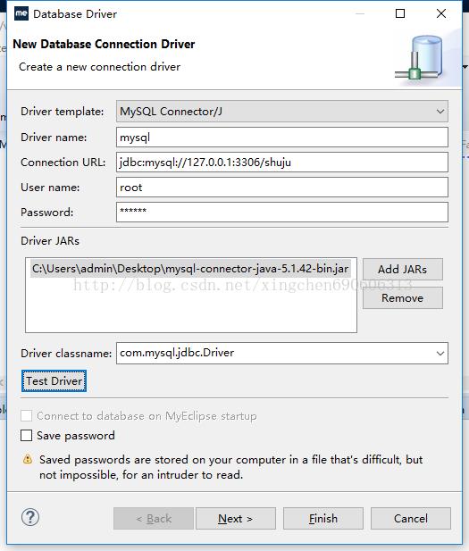The height and width of the screenshot is (551, 469).
Task: Remove the selected driver JAR
Action: pos(403,298)
